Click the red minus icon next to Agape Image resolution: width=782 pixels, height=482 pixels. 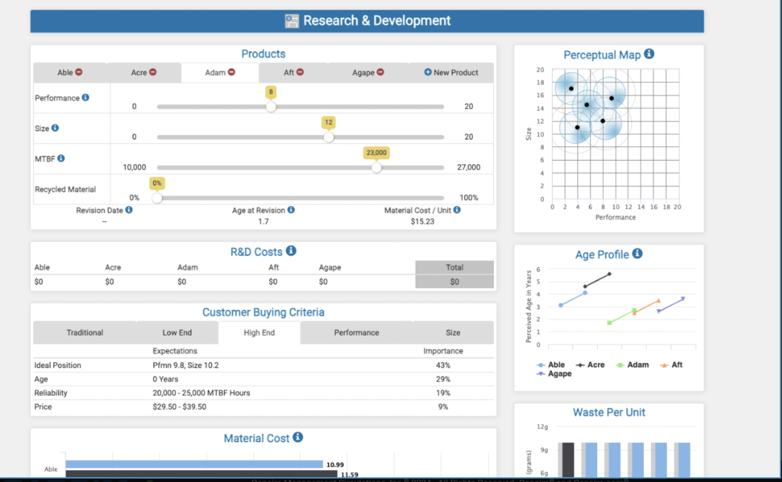coord(380,72)
